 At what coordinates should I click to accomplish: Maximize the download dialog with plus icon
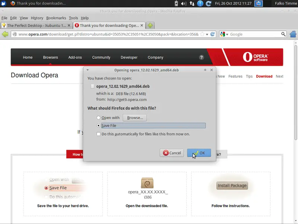pos(205,70)
